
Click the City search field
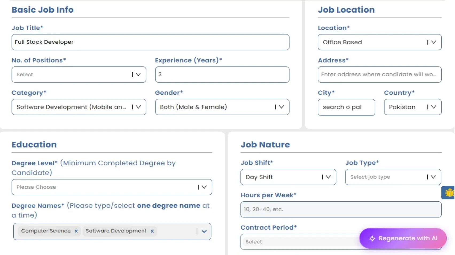point(346,107)
